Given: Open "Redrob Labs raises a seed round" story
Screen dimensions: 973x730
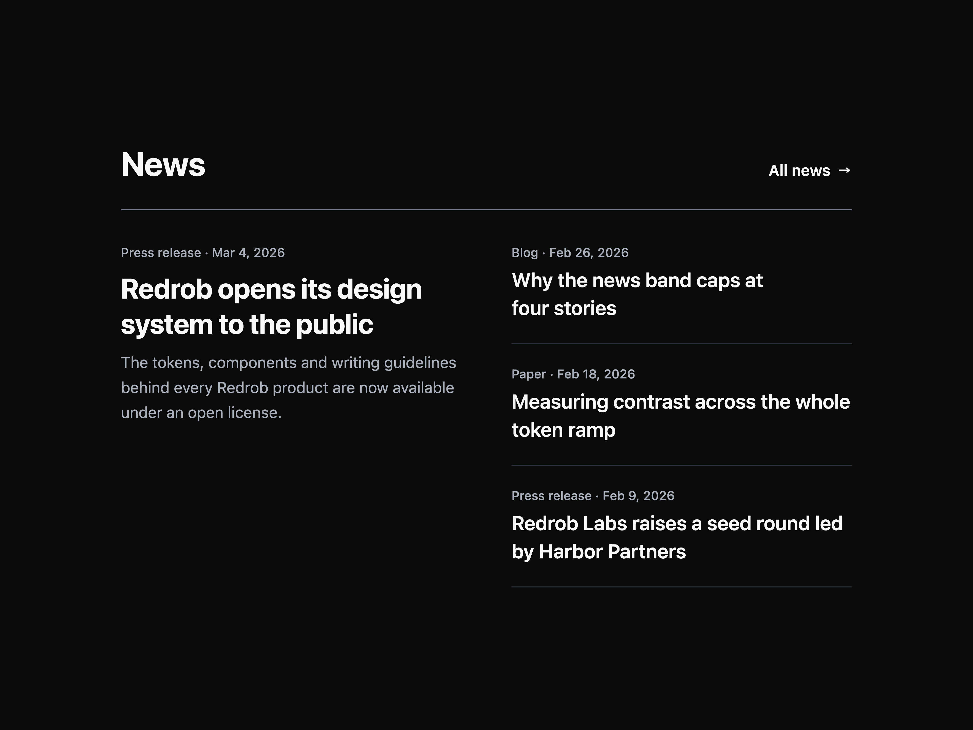Looking at the screenshot, I should 677,537.
